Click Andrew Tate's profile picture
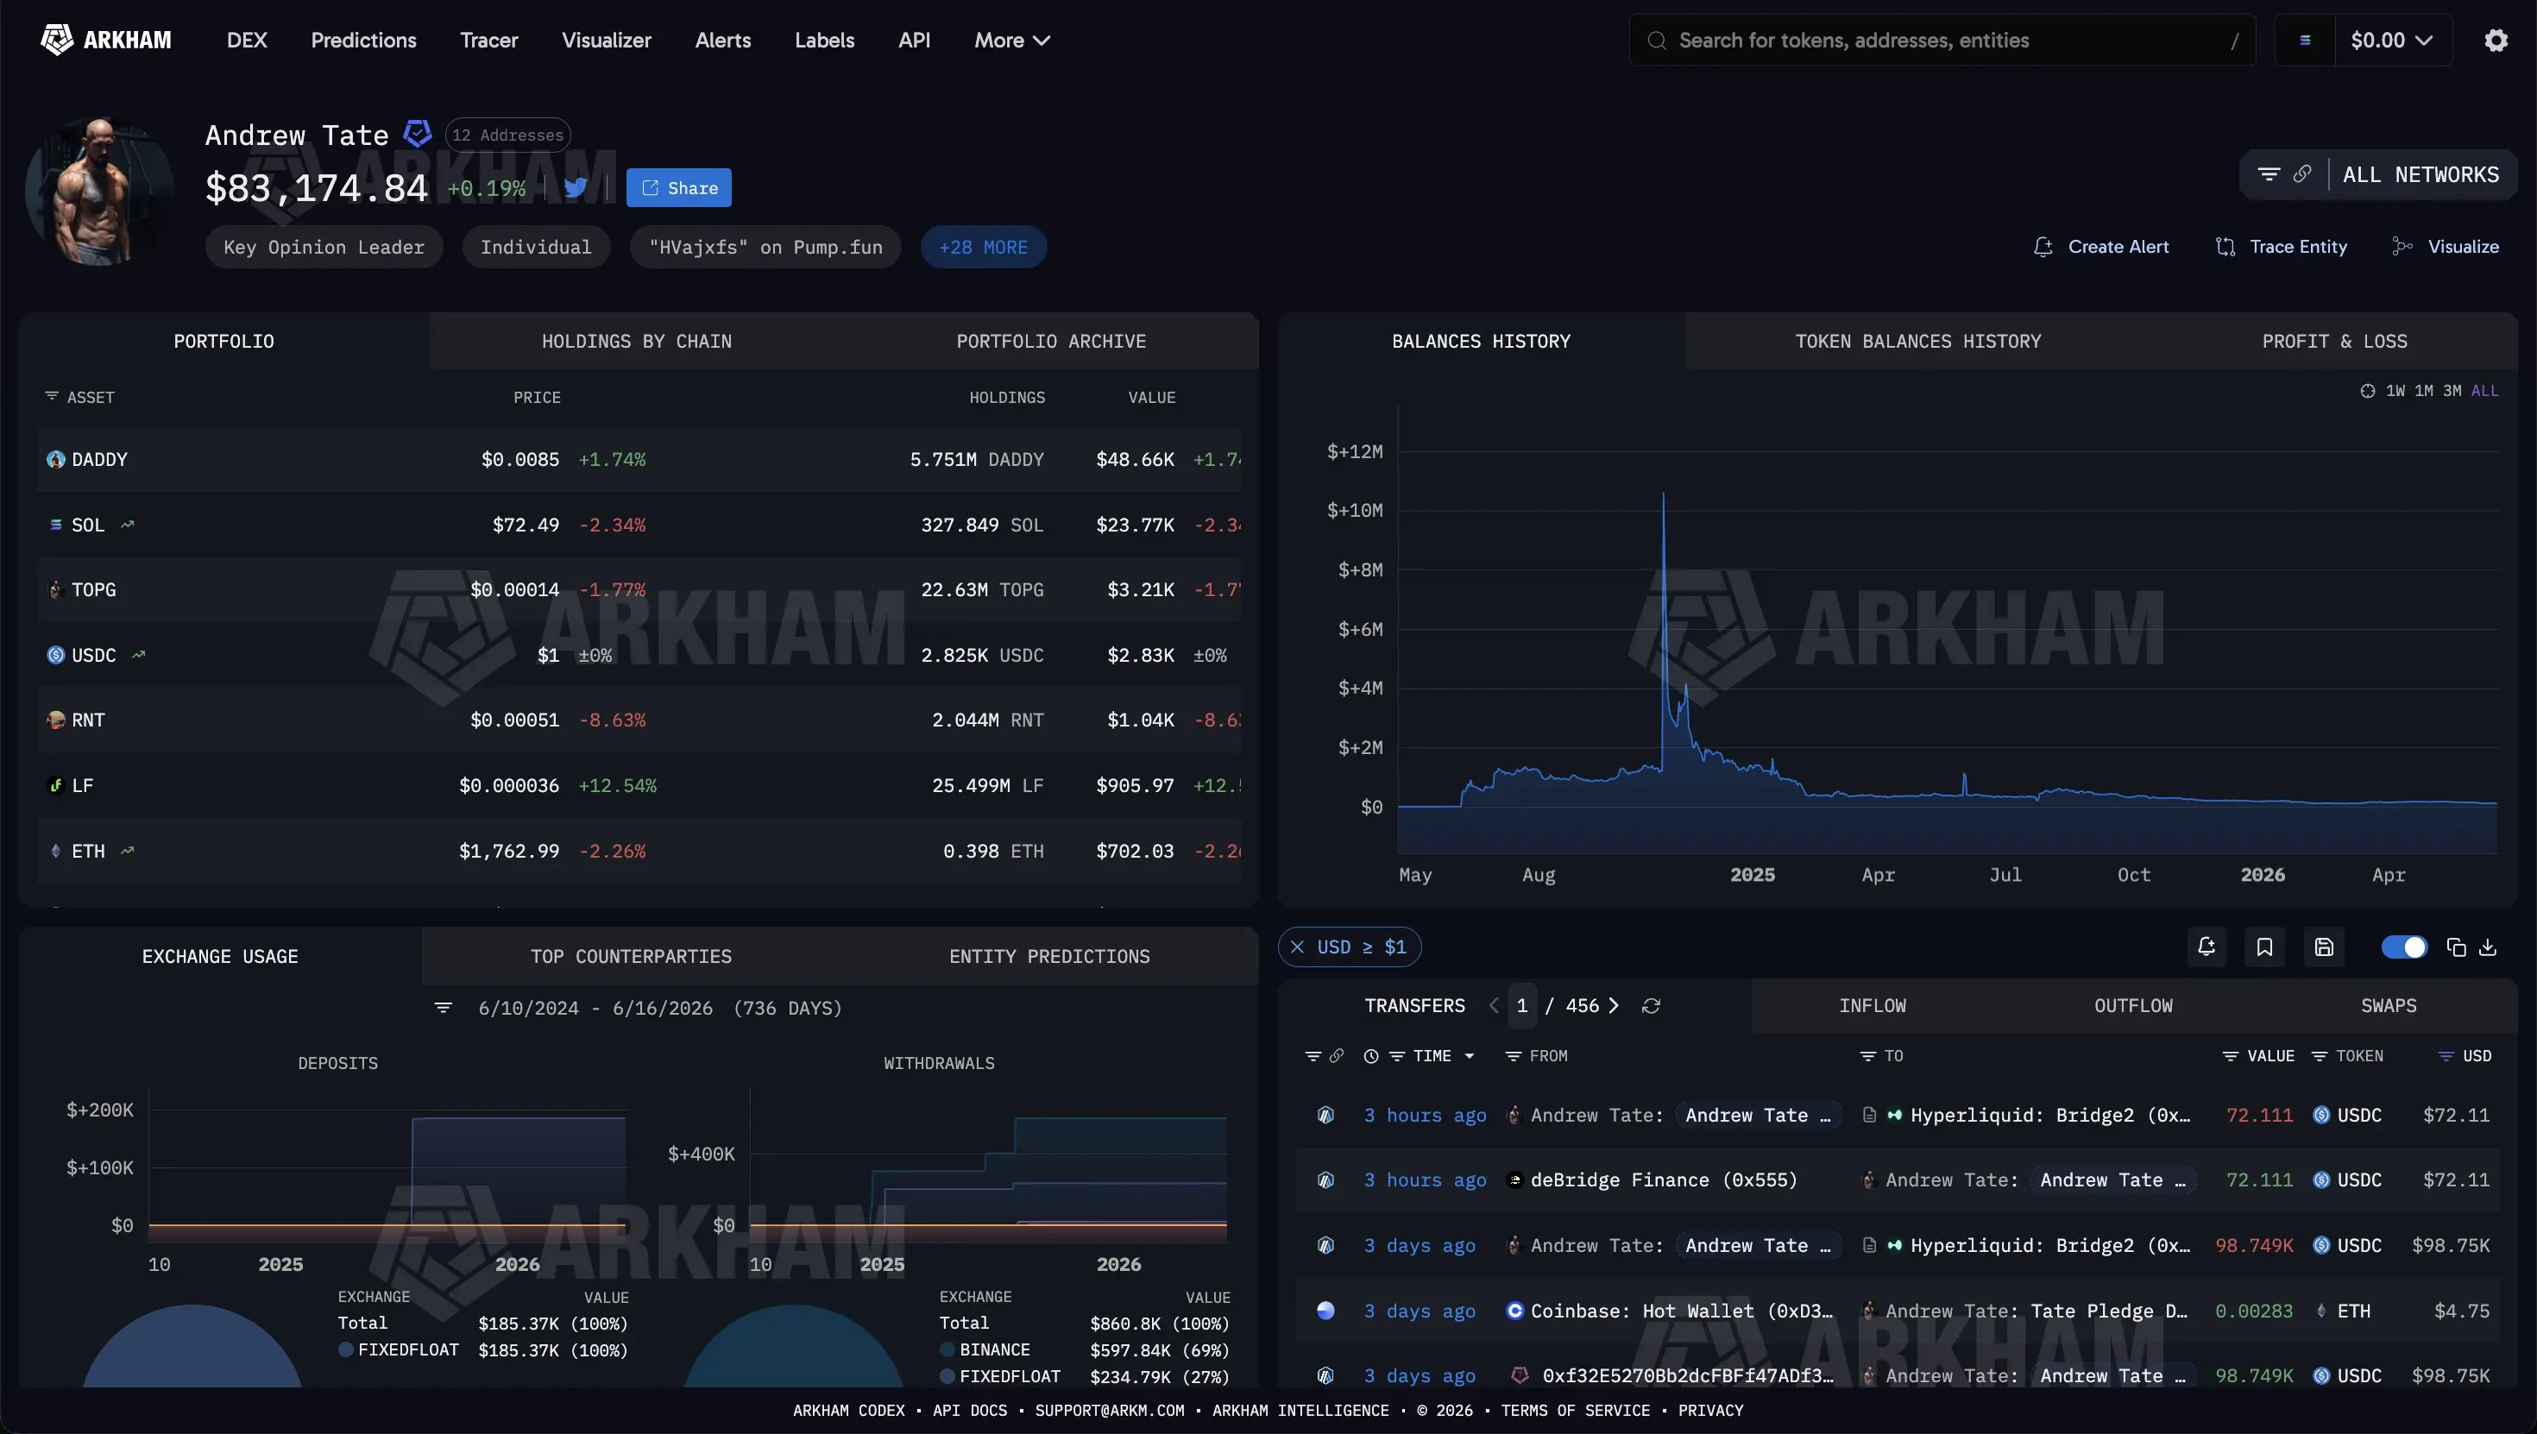 (x=99, y=191)
